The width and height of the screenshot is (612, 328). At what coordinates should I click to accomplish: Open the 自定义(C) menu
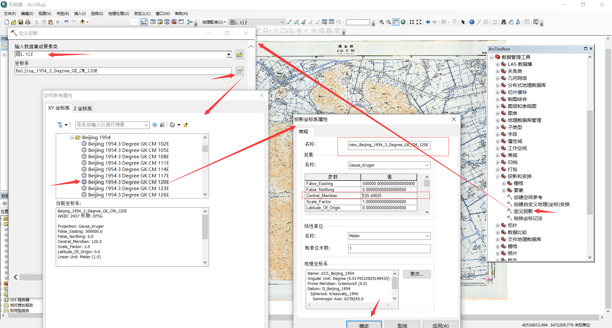pyautogui.click(x=142, y=14)
